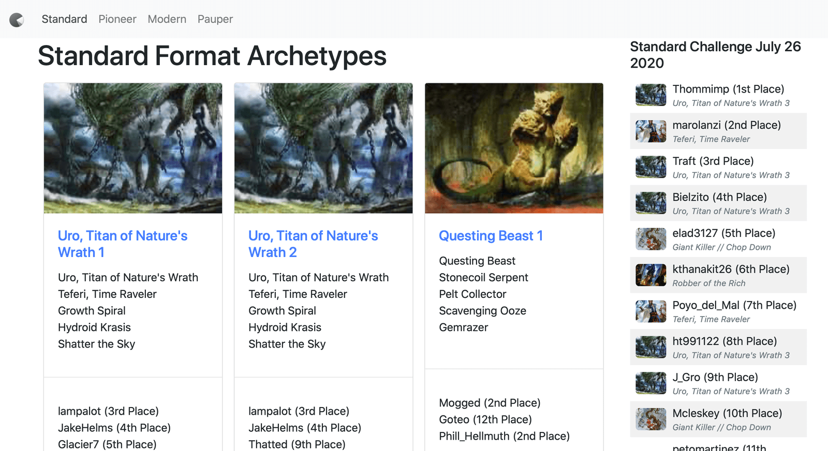This screenshot has height=451, width=828.
Task: Open the Standard format tab
Action: (64, 19)
